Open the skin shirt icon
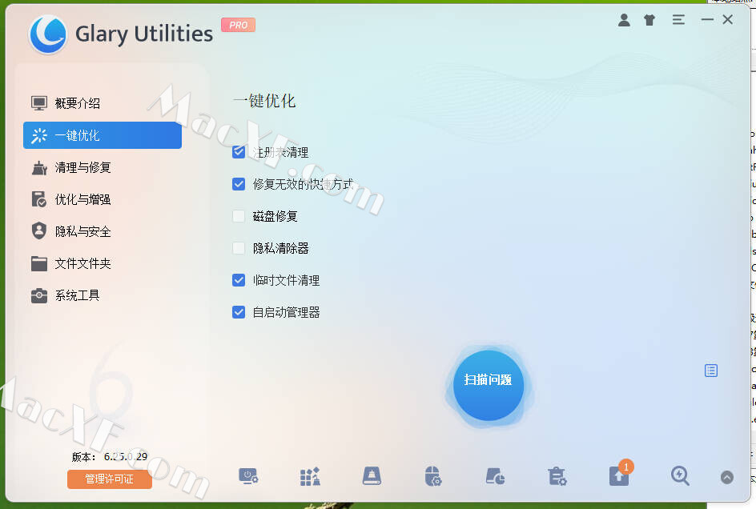This screenshot has height=509, width=756. [x=649, y=20]
